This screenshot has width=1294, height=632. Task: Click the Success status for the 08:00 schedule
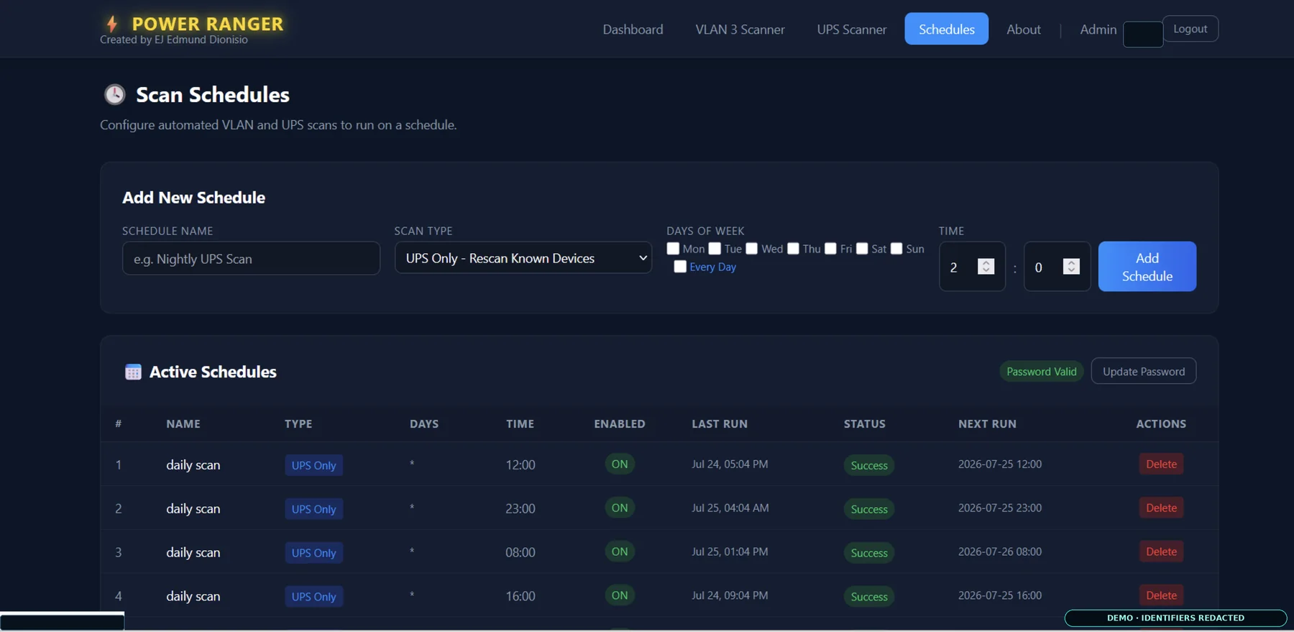coord(868,553)
